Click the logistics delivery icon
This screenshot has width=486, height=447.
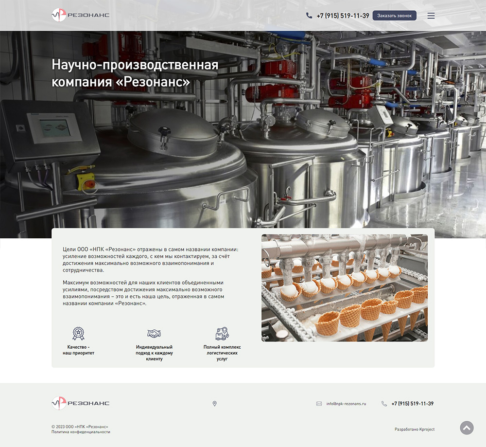222,334
